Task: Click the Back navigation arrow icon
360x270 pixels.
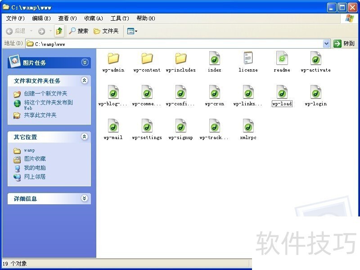Action: (x=9, y=31)
